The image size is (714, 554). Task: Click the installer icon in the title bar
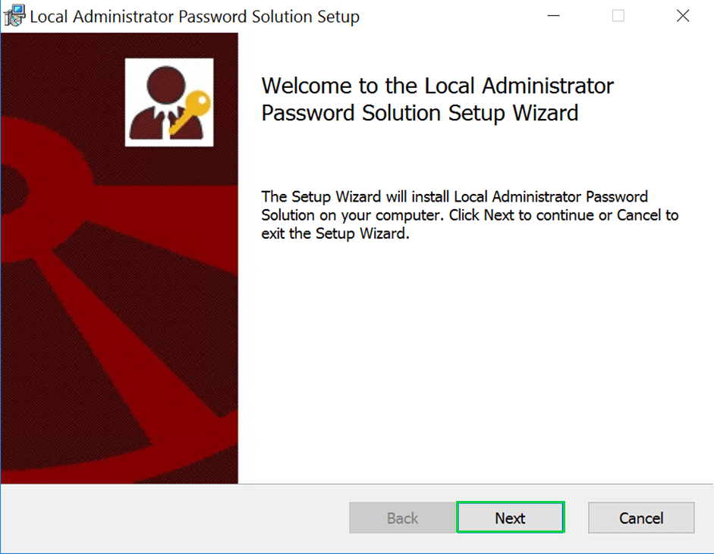[x=14, y=16]
